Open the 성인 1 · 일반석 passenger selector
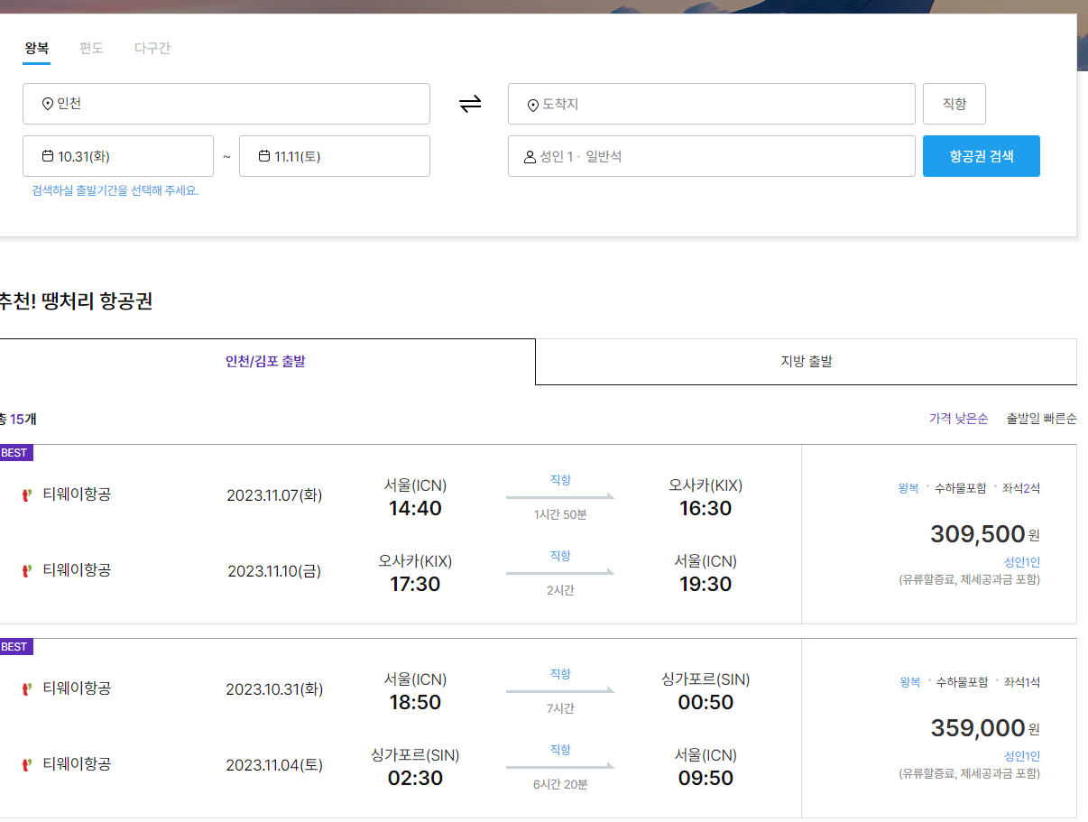This screenshot has width=1088, height=822. coord(711,155)
